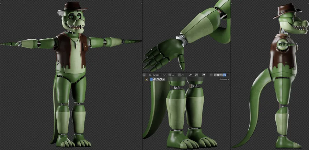Toggle the snapping magnet icon

pyautogui.click(x=170, y=75)
